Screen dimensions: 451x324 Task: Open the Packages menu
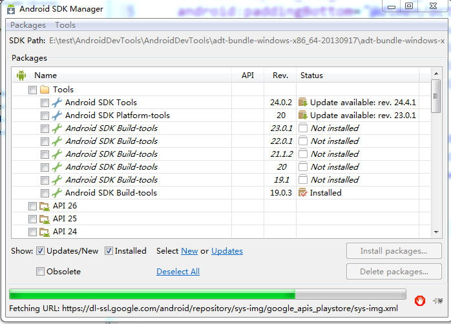click(x=28, y=25)
